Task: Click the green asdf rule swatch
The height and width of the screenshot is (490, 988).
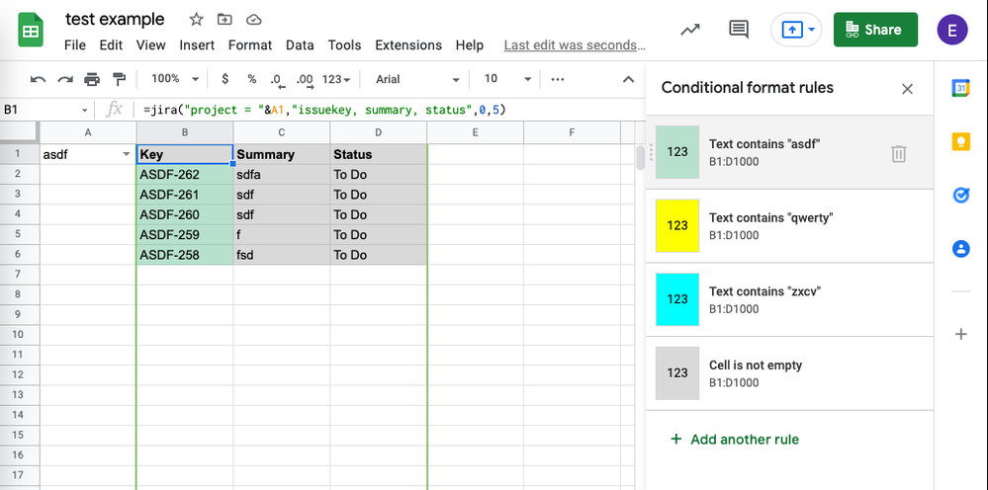Action: (x=677, y=152)
